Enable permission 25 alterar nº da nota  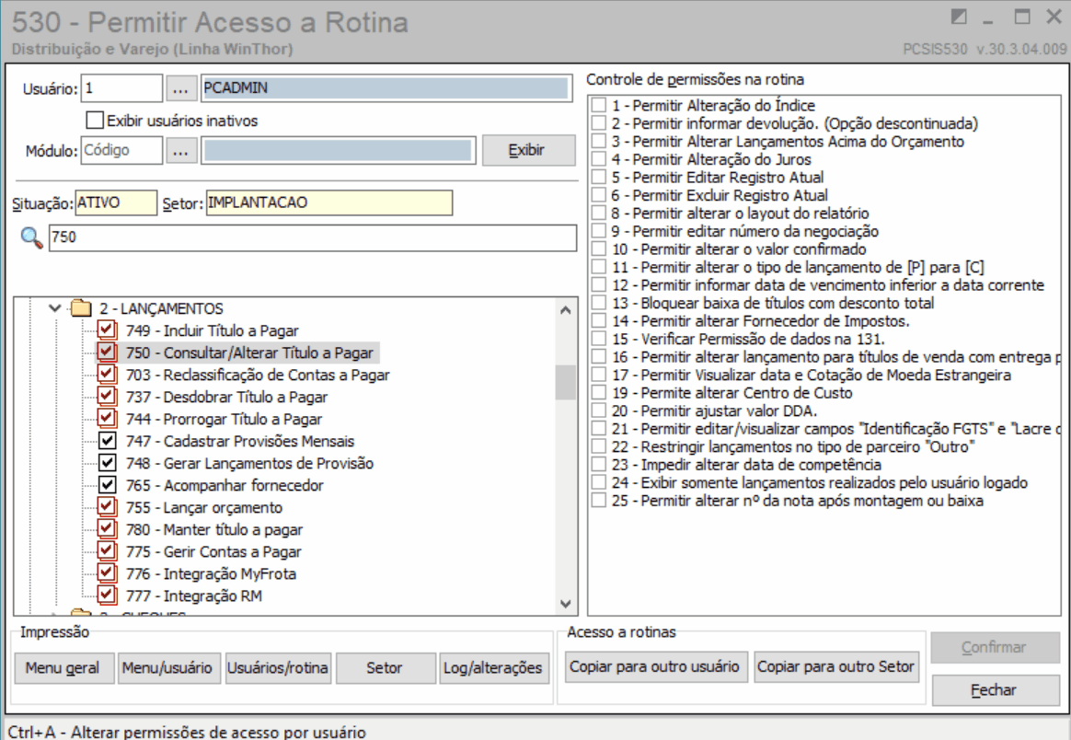point(599,501)
